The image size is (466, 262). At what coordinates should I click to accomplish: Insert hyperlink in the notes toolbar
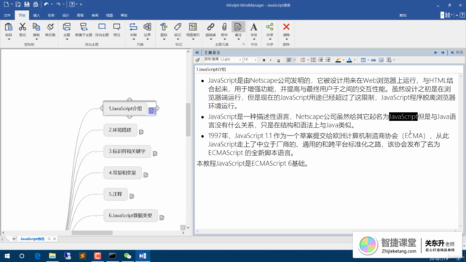click(374, 60)
